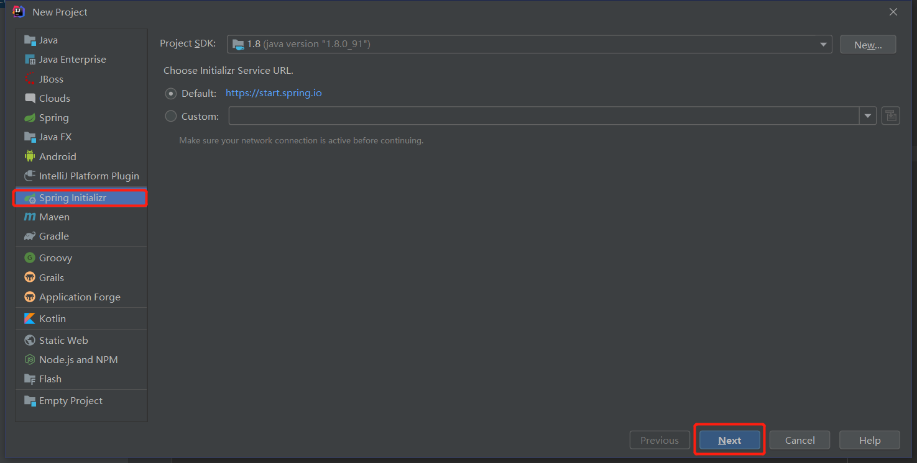
Task: Click the Android robot icon
Action: tap(30, 156)
